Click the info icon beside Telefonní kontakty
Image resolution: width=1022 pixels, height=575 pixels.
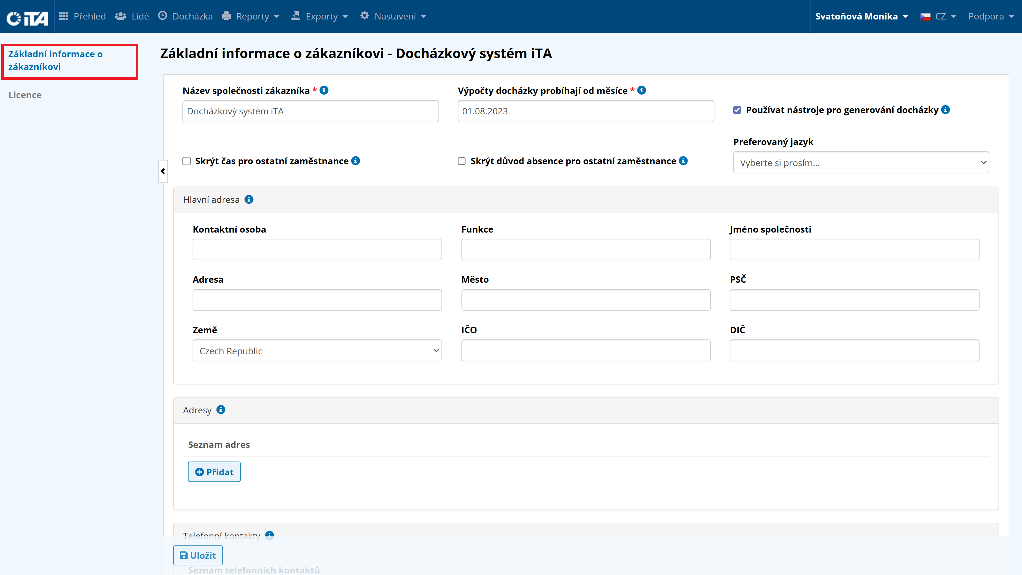tap(270, 535)
